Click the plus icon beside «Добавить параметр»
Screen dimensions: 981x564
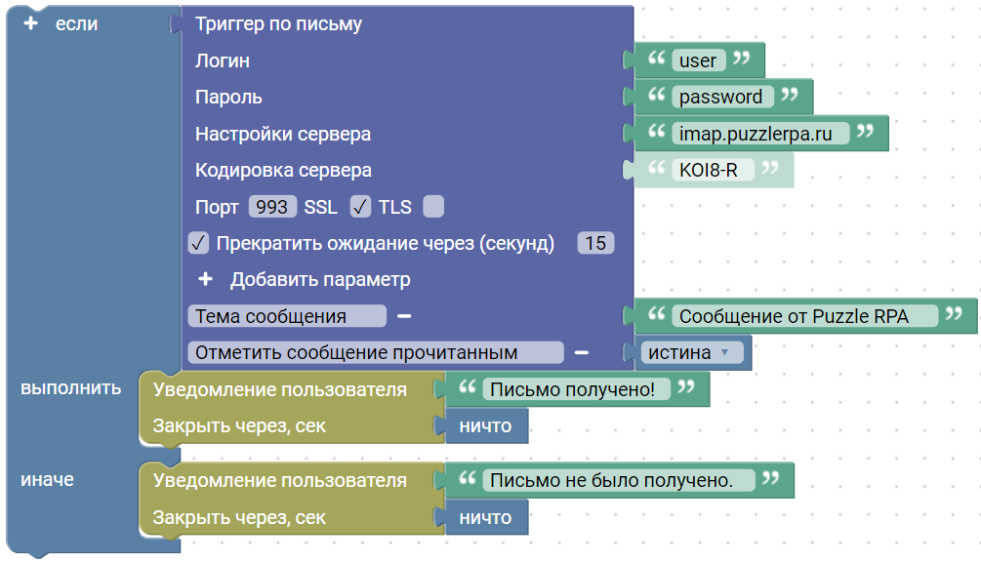[206, 280]
